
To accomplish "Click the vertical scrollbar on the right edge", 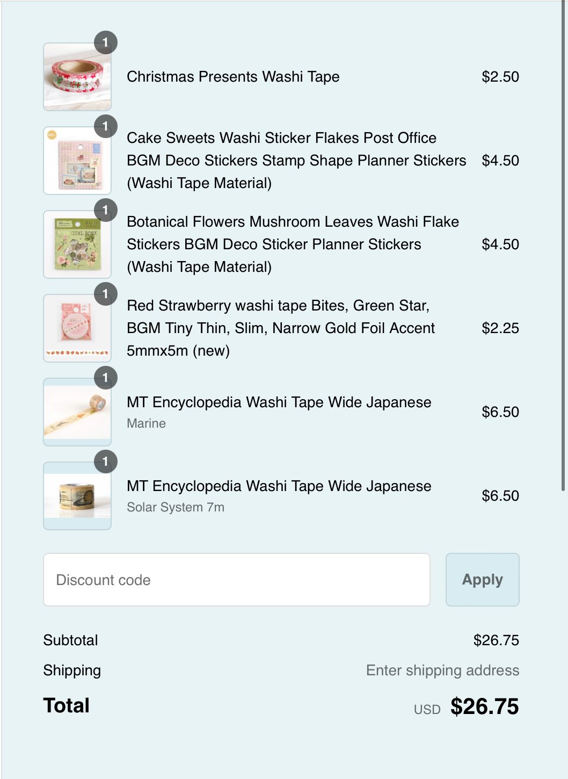I will point(563,247).
